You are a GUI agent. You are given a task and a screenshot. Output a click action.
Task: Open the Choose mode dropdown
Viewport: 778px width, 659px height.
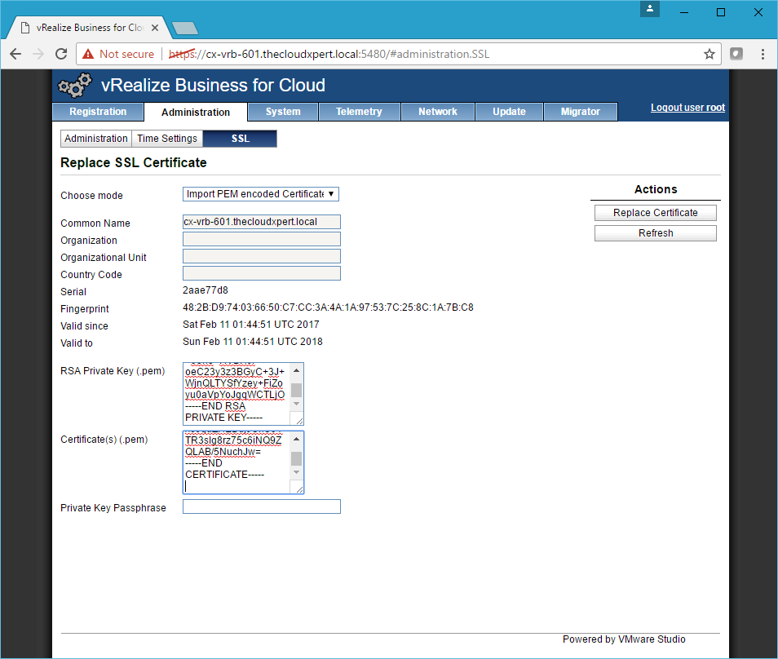coord(260,194)
